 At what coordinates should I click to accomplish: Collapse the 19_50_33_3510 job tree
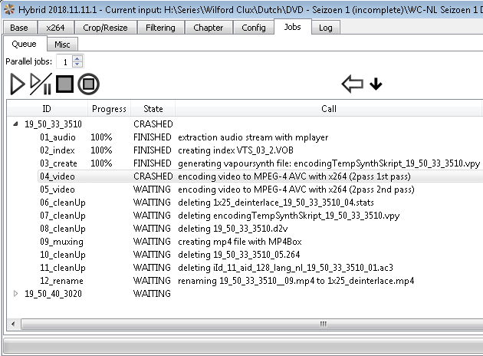point(17,124)
